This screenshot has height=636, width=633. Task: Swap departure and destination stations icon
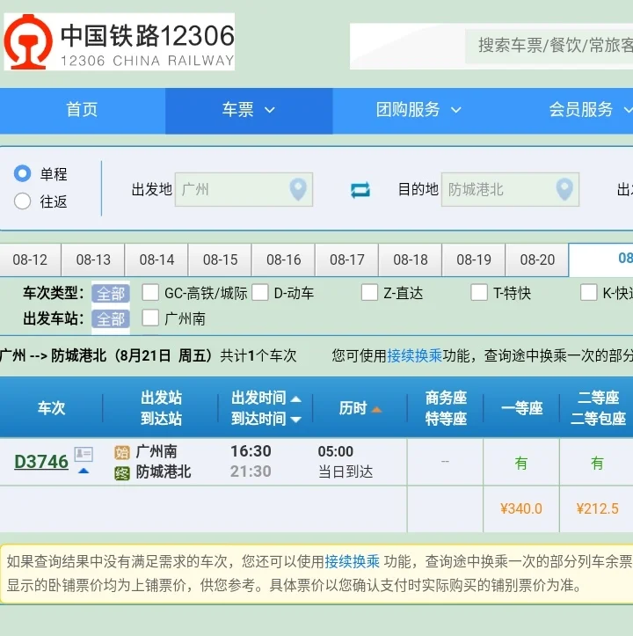pos(360,190)
